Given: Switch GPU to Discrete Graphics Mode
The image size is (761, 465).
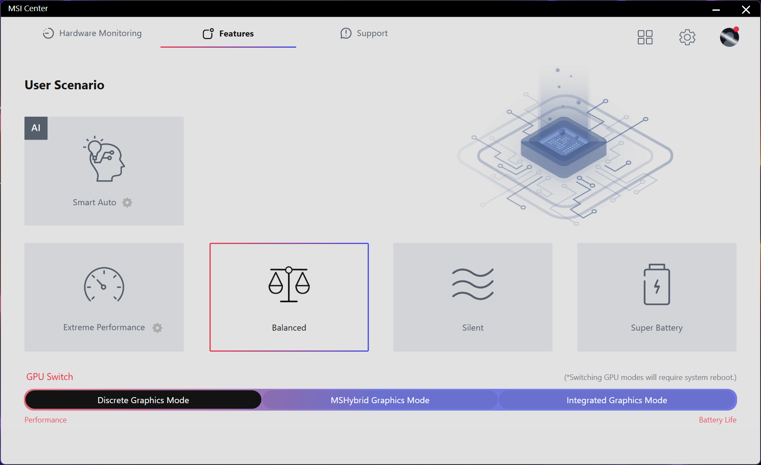Looking at the screenshot, I should pyautogui.click(x=143, y=400).
